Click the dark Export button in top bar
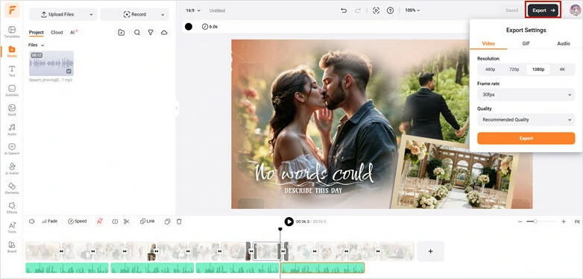This screenshot has height=279, width=583. click(543, 10)
